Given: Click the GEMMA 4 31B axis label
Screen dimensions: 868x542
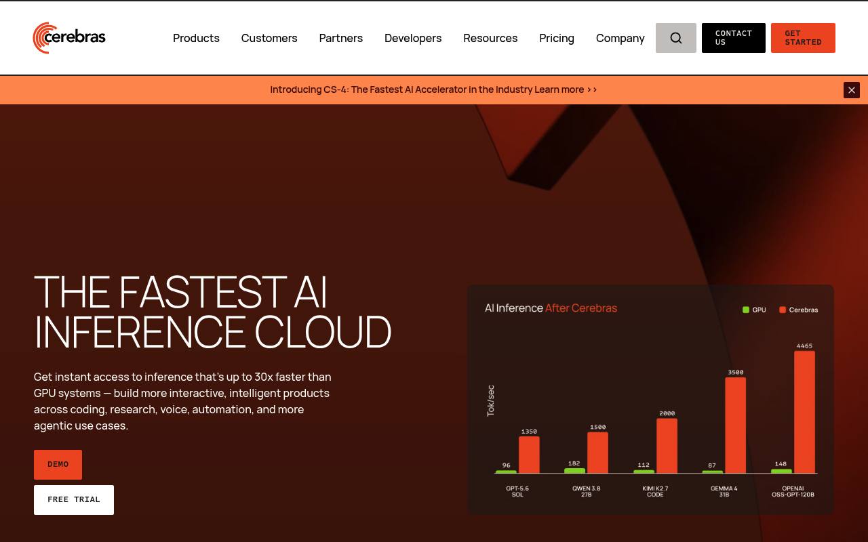Looking at the screenshot, I should 724,491.
